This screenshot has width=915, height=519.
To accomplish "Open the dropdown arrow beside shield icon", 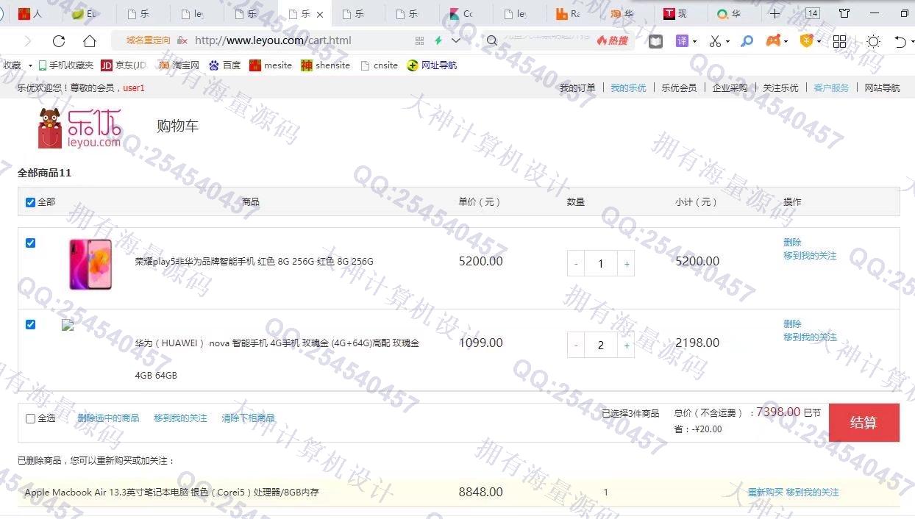I will (x=819, y=41).
